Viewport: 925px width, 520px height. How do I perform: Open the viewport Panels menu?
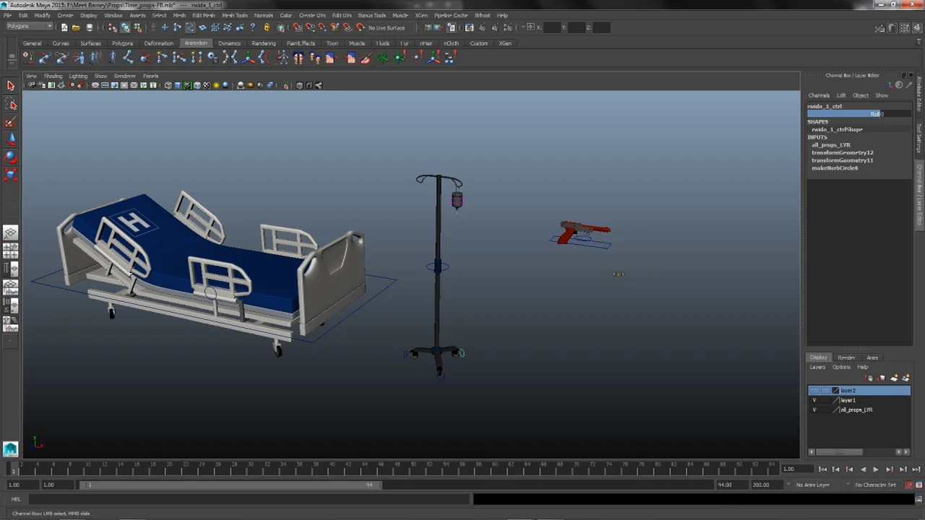[150, 76]
